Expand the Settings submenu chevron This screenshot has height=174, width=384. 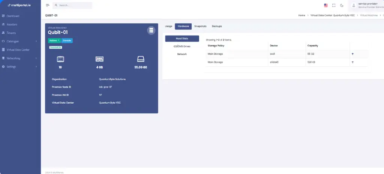[x=36, y=67]
